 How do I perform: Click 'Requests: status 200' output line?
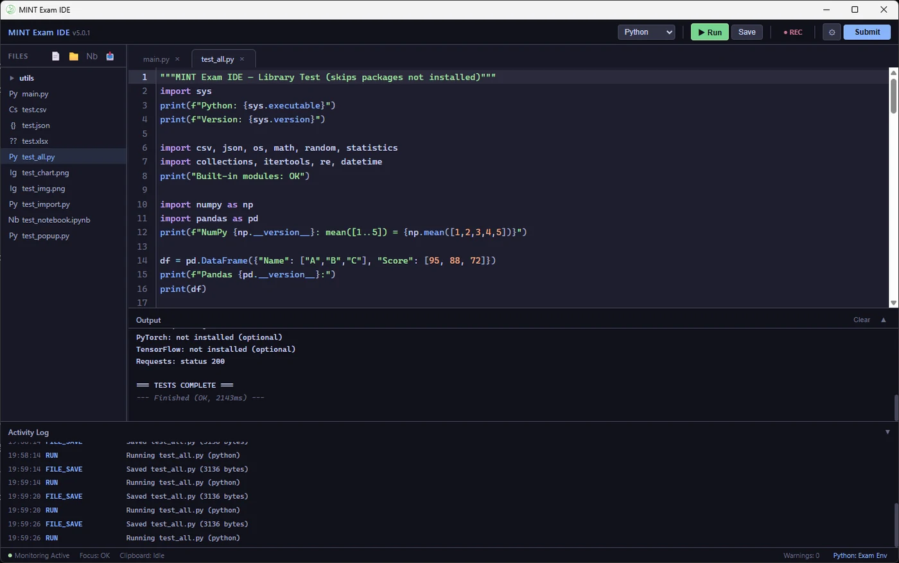pyautogui.click(x=180, y=361)
